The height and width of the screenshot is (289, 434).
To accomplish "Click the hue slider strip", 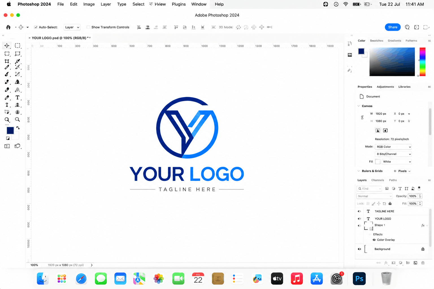I will coord(422,62).
